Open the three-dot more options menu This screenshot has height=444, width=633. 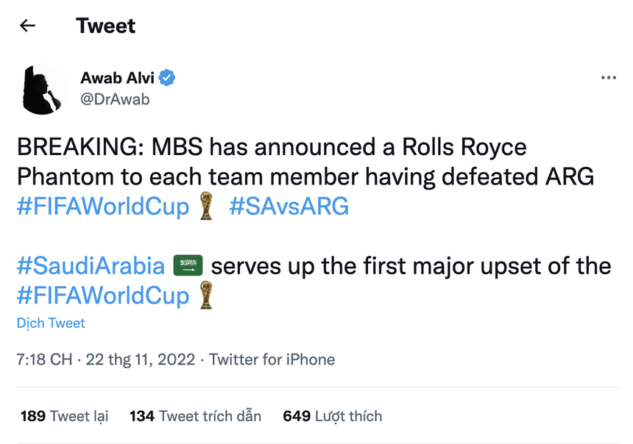(x=608, y=78)
